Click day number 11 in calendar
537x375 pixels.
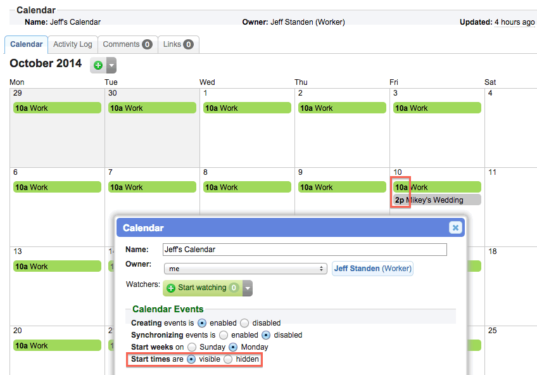(x=492, y=172)
